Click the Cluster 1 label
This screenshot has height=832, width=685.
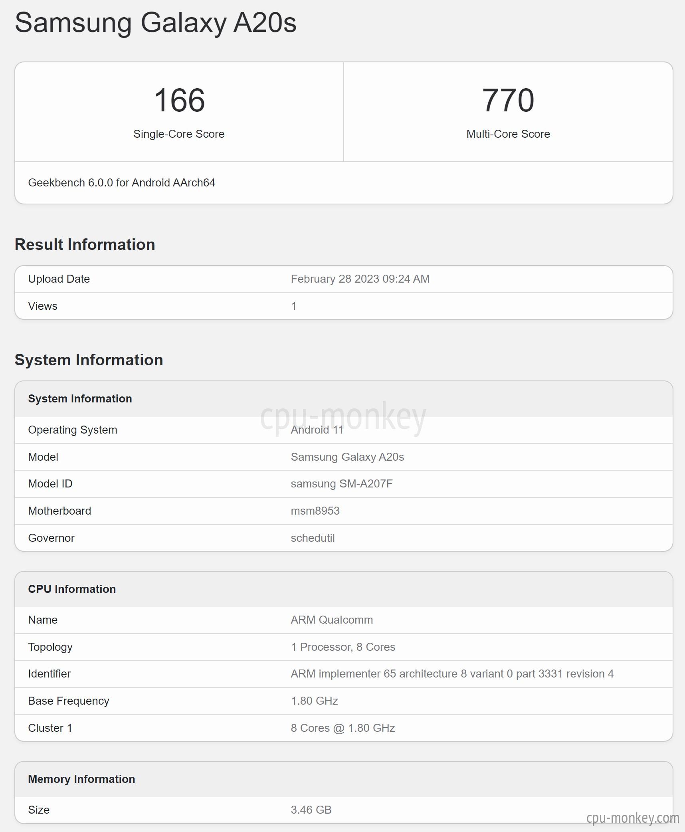coord(50,728)
